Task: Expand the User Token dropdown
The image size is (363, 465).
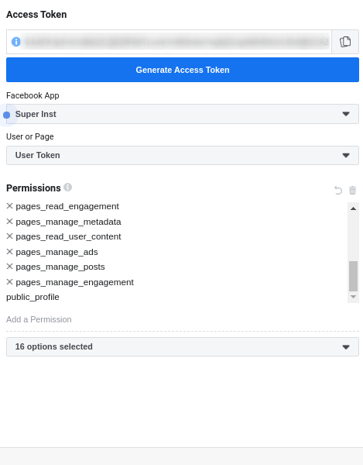Action: 183,155
